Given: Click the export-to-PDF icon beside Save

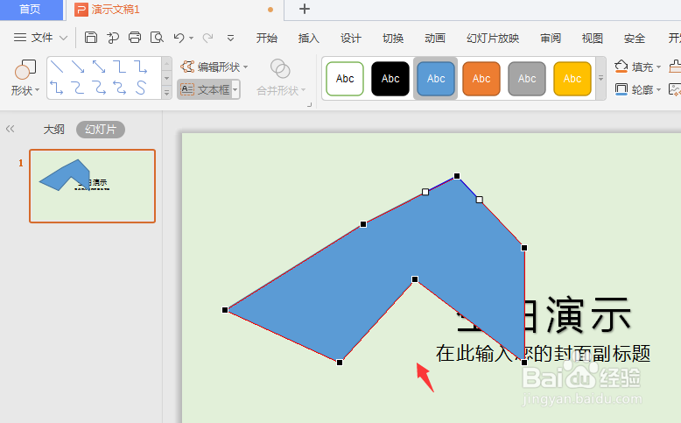Looking at the screenshot, I should coord(113,38).
